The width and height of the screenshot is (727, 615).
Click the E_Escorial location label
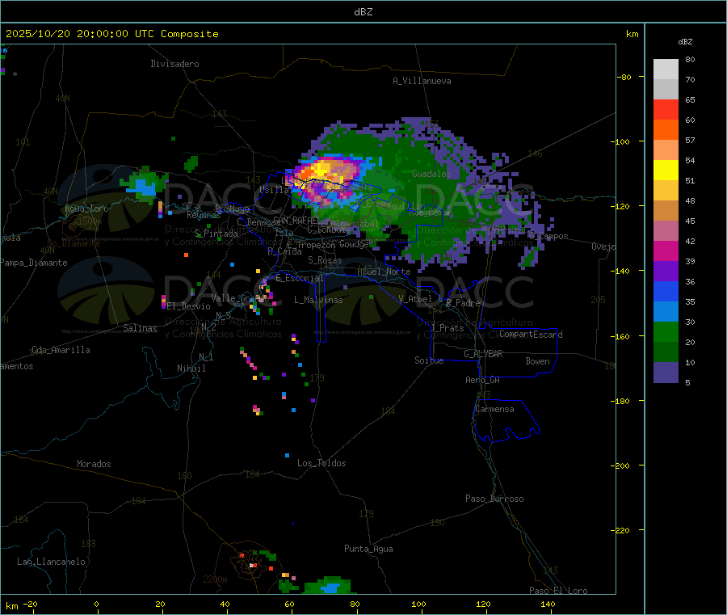[300, 278]
